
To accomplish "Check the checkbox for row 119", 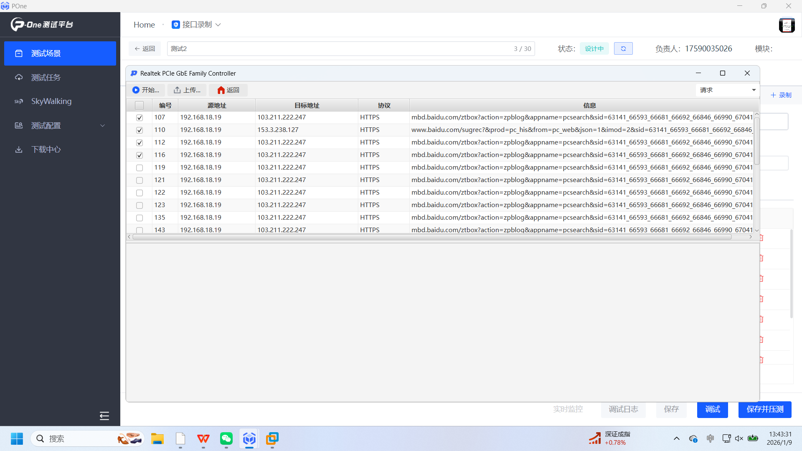I will pyautogui.click(x=140, y=168).
